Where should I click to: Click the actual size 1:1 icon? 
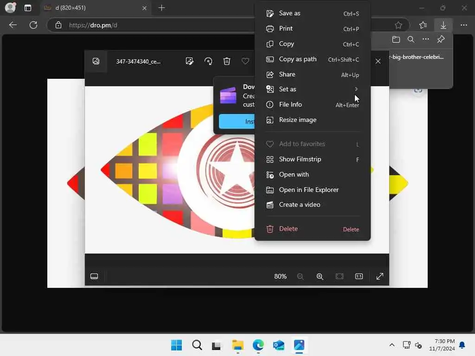pyautogui.click(x=359, y=276)
